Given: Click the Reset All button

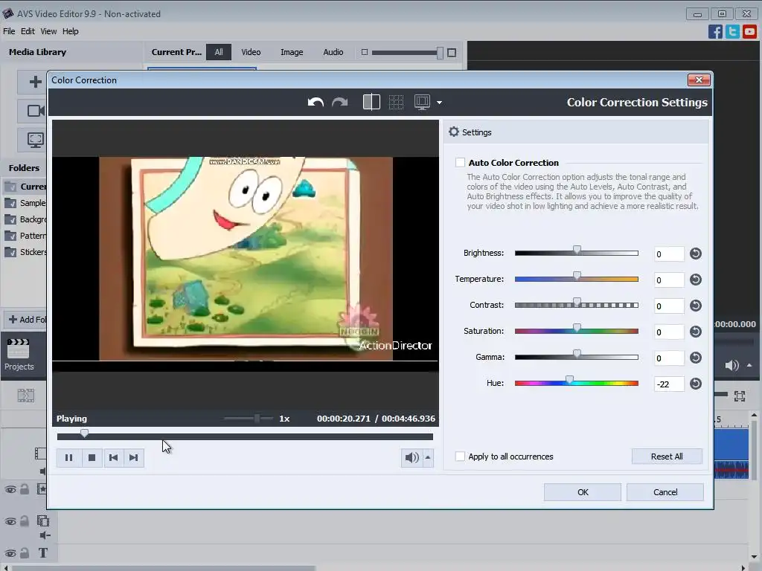Looking at the screenshot, I should tap(667, 457).
